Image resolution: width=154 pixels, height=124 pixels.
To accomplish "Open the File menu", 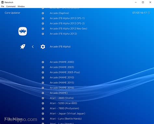I will click(3, 7).
